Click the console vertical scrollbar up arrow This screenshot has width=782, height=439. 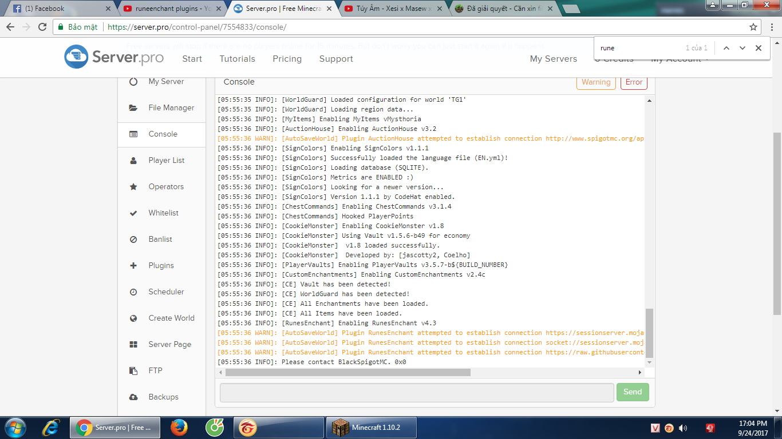click(649, 101)
